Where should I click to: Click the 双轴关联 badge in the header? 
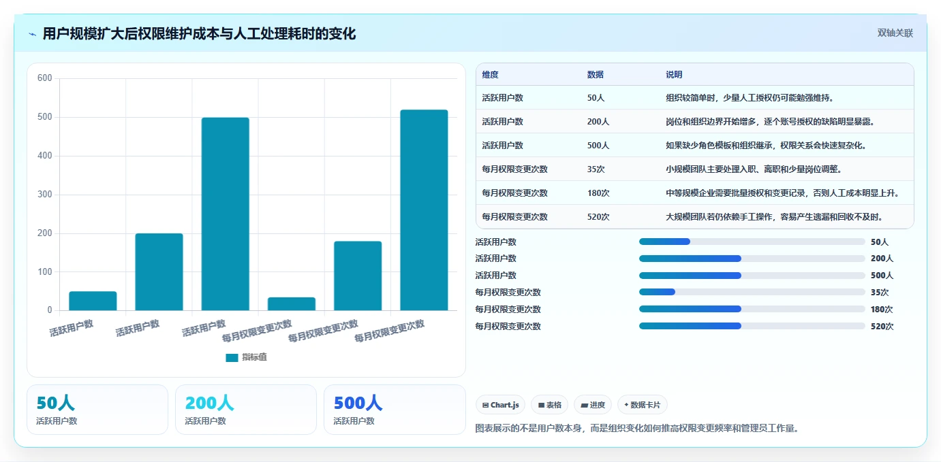tap(895, 33)
